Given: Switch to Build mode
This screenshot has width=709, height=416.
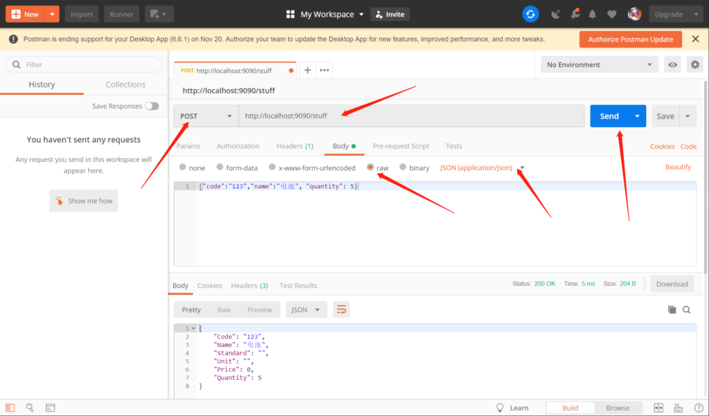Looking at the screenshot, I should coord(571,408).
